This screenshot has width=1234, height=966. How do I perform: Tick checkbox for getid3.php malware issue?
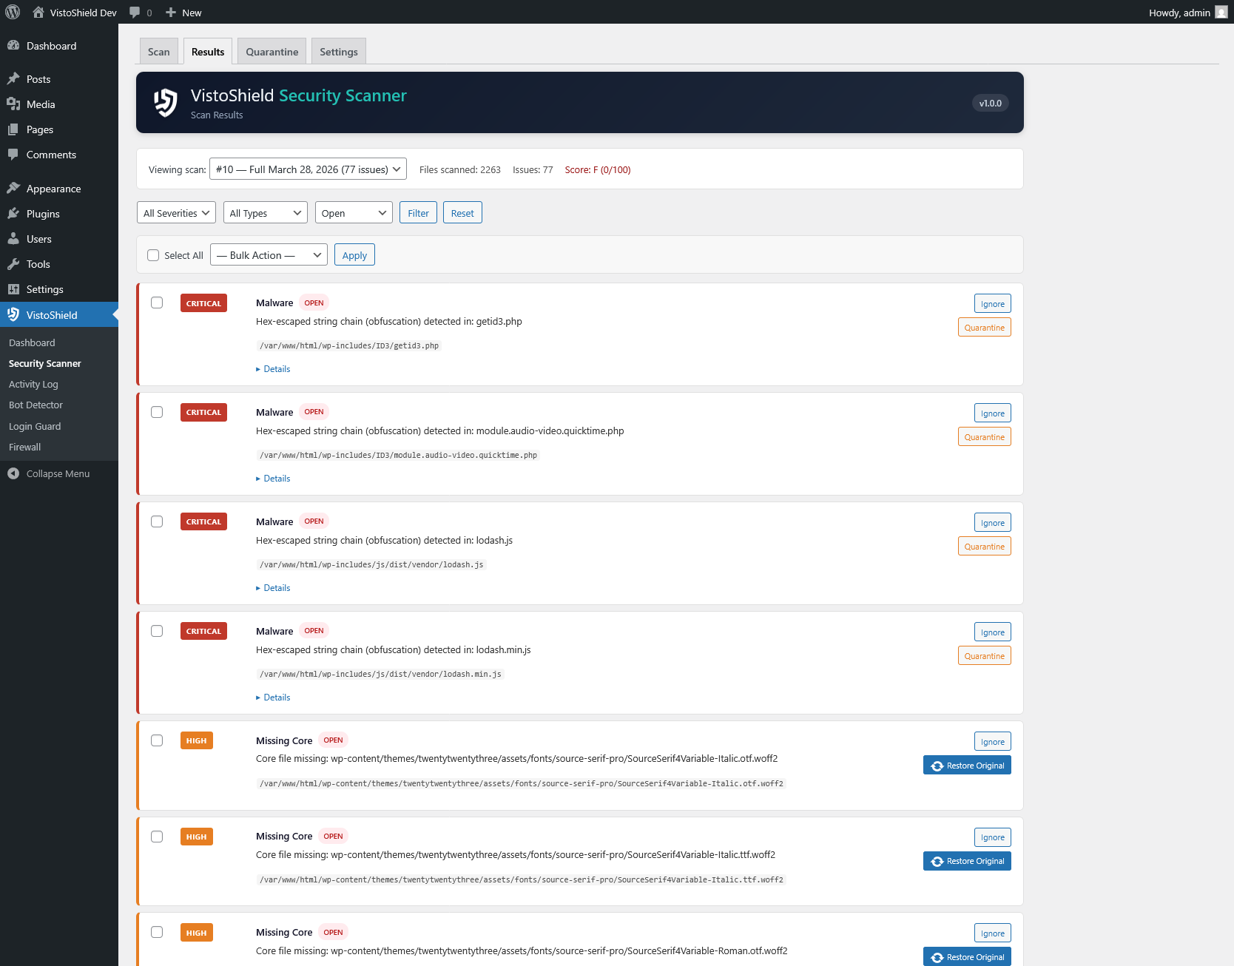click(x=157, y=303)
